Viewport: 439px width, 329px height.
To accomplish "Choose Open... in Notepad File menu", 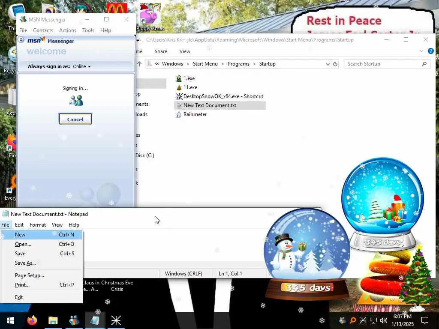I will pos(42,244).
